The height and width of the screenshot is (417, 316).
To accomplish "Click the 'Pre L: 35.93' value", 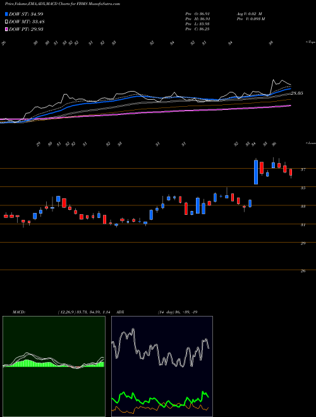I will (197, 24).
